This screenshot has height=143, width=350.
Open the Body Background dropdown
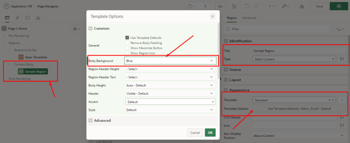pos(170,61)
